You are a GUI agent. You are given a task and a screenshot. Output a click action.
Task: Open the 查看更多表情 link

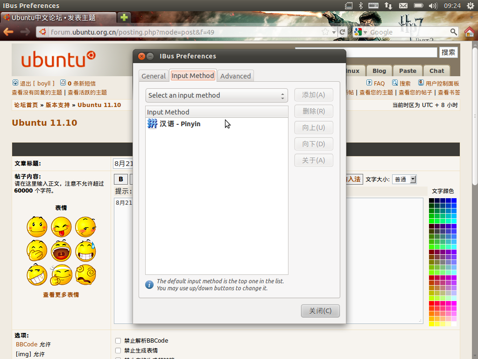61,294
